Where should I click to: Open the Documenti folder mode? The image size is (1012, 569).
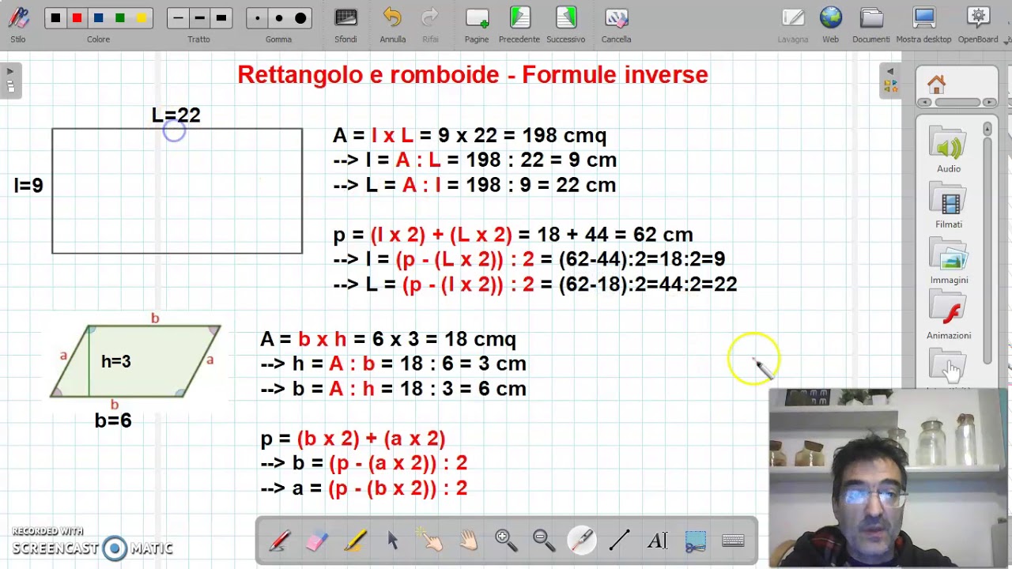[x=871, y=24]
